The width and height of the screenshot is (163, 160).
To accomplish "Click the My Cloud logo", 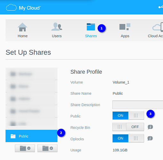I will (23, 8).
